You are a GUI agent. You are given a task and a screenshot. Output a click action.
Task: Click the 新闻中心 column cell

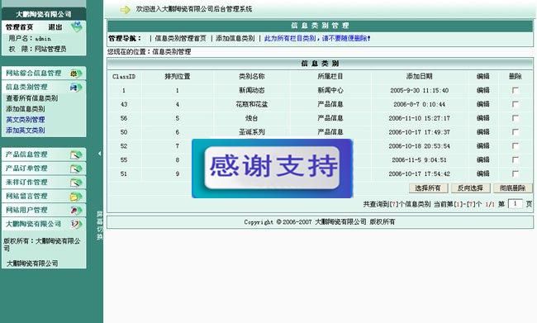click(x=330, y=90)
